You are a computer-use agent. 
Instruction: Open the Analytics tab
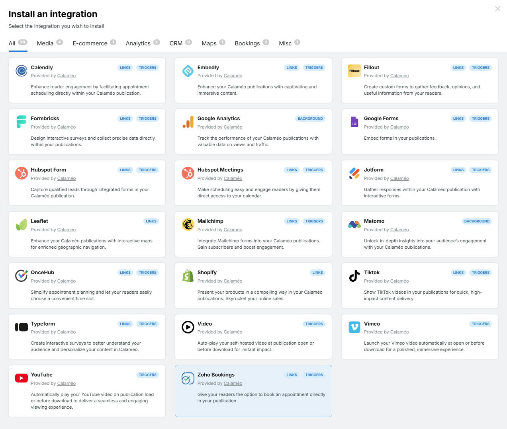point(143,43)
